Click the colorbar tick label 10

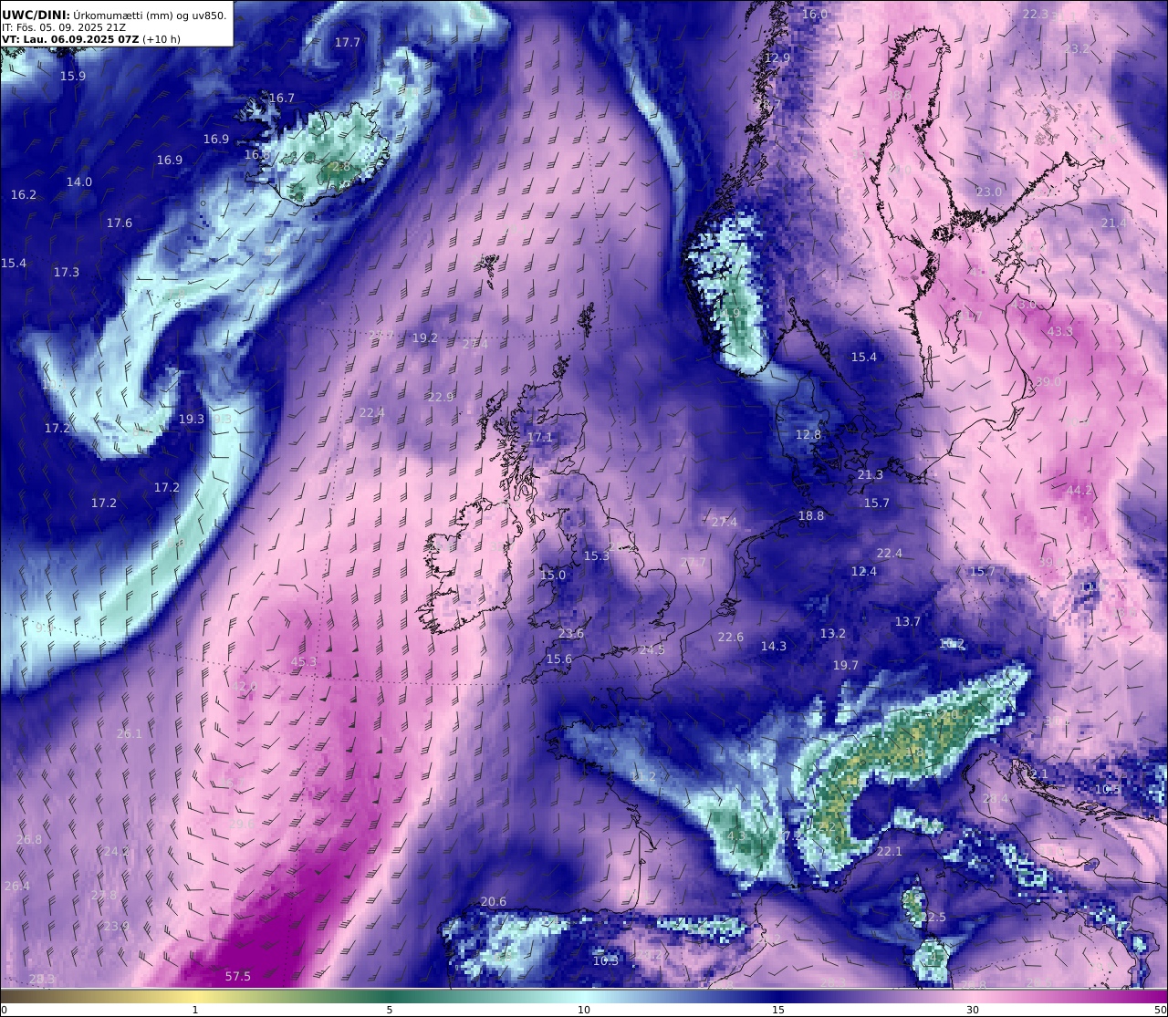tap(584, 1010)
